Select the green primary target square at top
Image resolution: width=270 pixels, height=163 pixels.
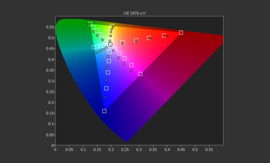[90, 24]
